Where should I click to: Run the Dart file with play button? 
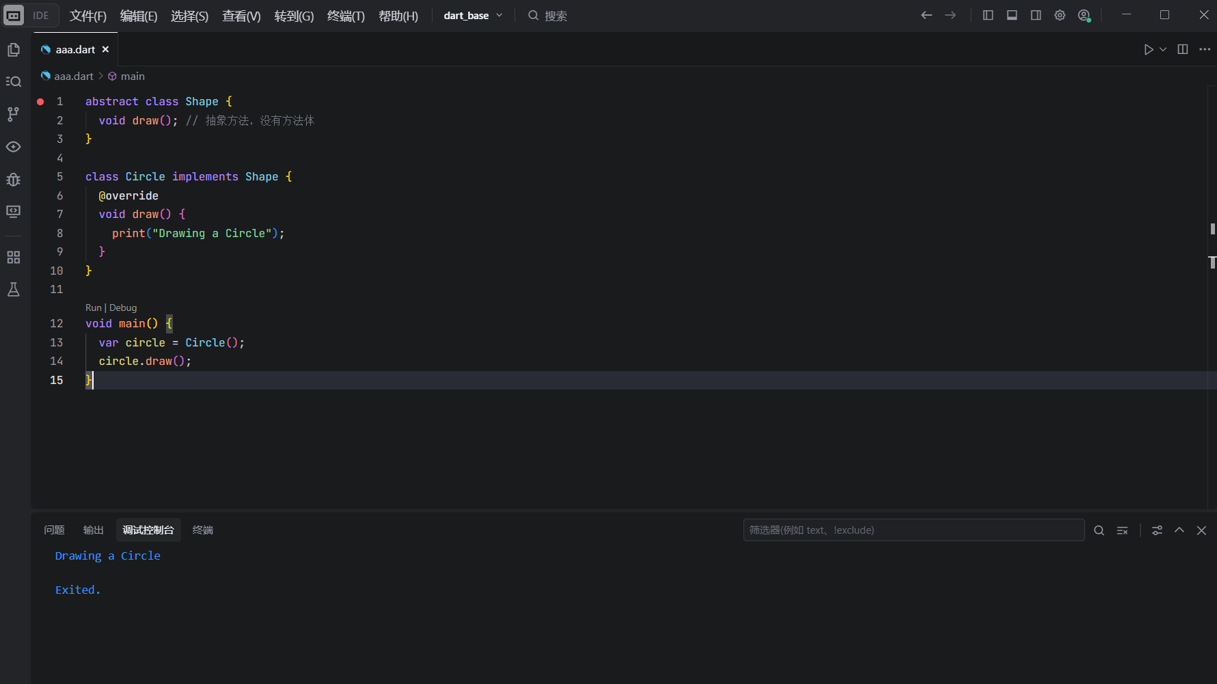tap(1149, 49)
